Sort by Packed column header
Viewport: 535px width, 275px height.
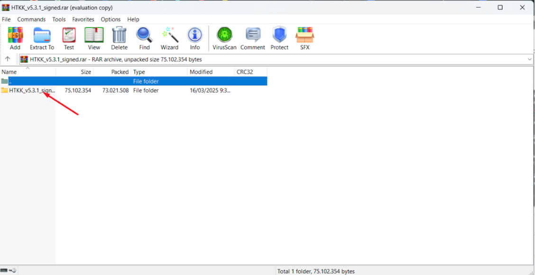tap(112, 72)
